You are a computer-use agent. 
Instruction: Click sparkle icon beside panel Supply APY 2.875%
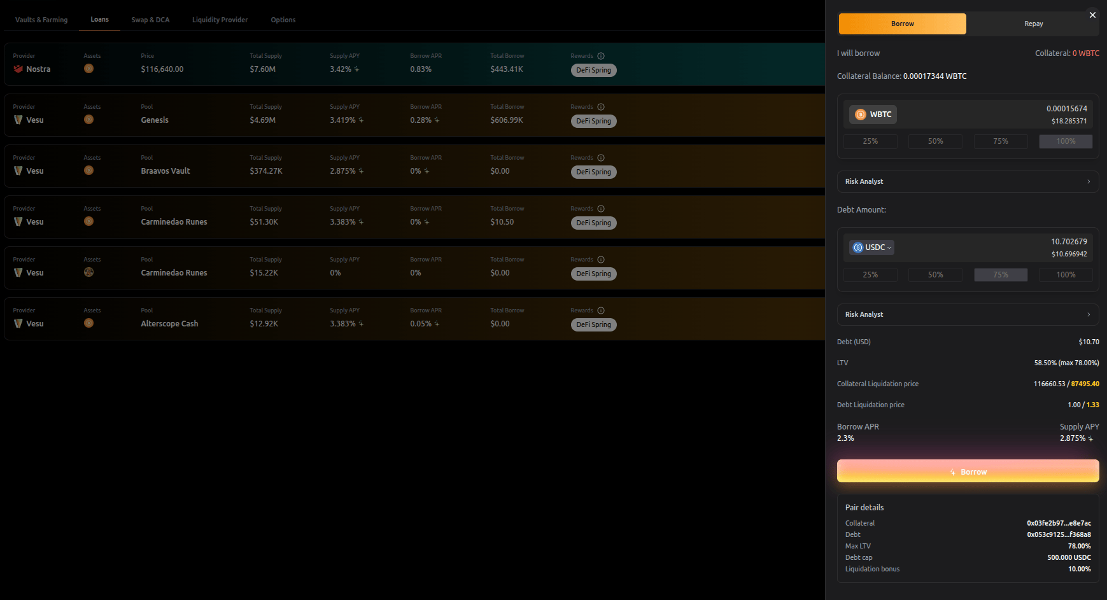(1090, 438)
